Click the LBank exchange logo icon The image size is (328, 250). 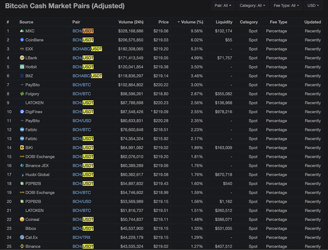click(x=22, y=58)
